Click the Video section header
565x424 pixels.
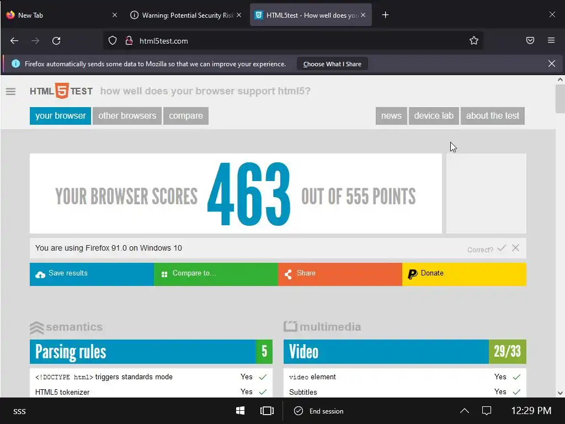click(x=404, y=352)
